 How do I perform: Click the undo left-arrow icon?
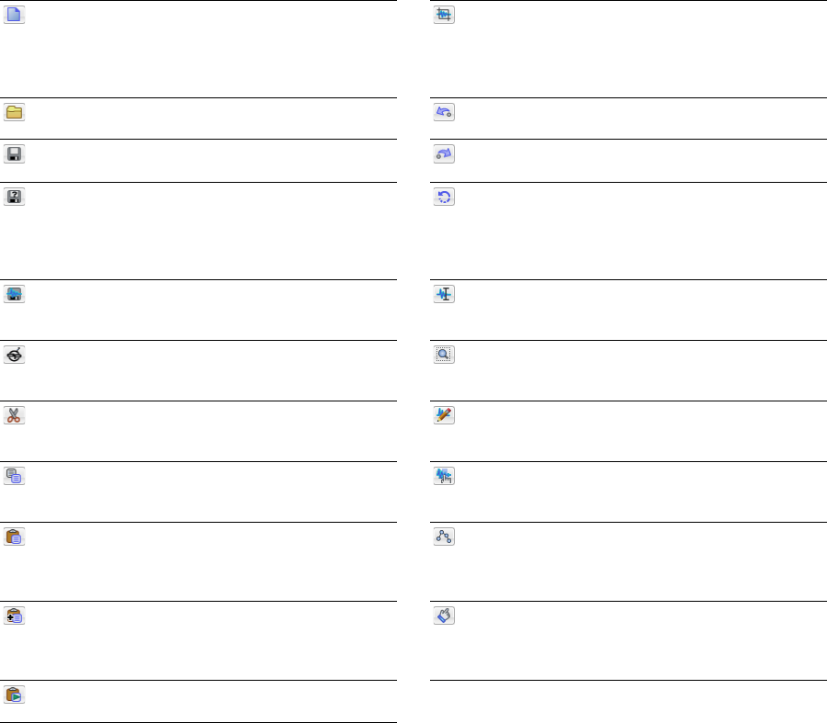click(445, 112)
